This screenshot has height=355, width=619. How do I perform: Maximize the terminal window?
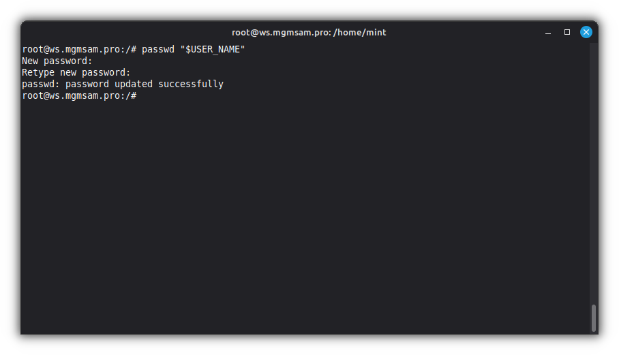567,32
